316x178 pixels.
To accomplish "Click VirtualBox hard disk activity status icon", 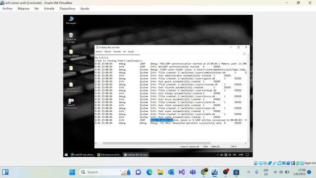I will (x=256, y=163).
